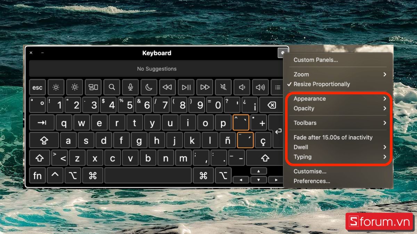Expand the Dwell submenu
Image resolution: width=417 pixels, height=234 pixels.
pos(338,147)
